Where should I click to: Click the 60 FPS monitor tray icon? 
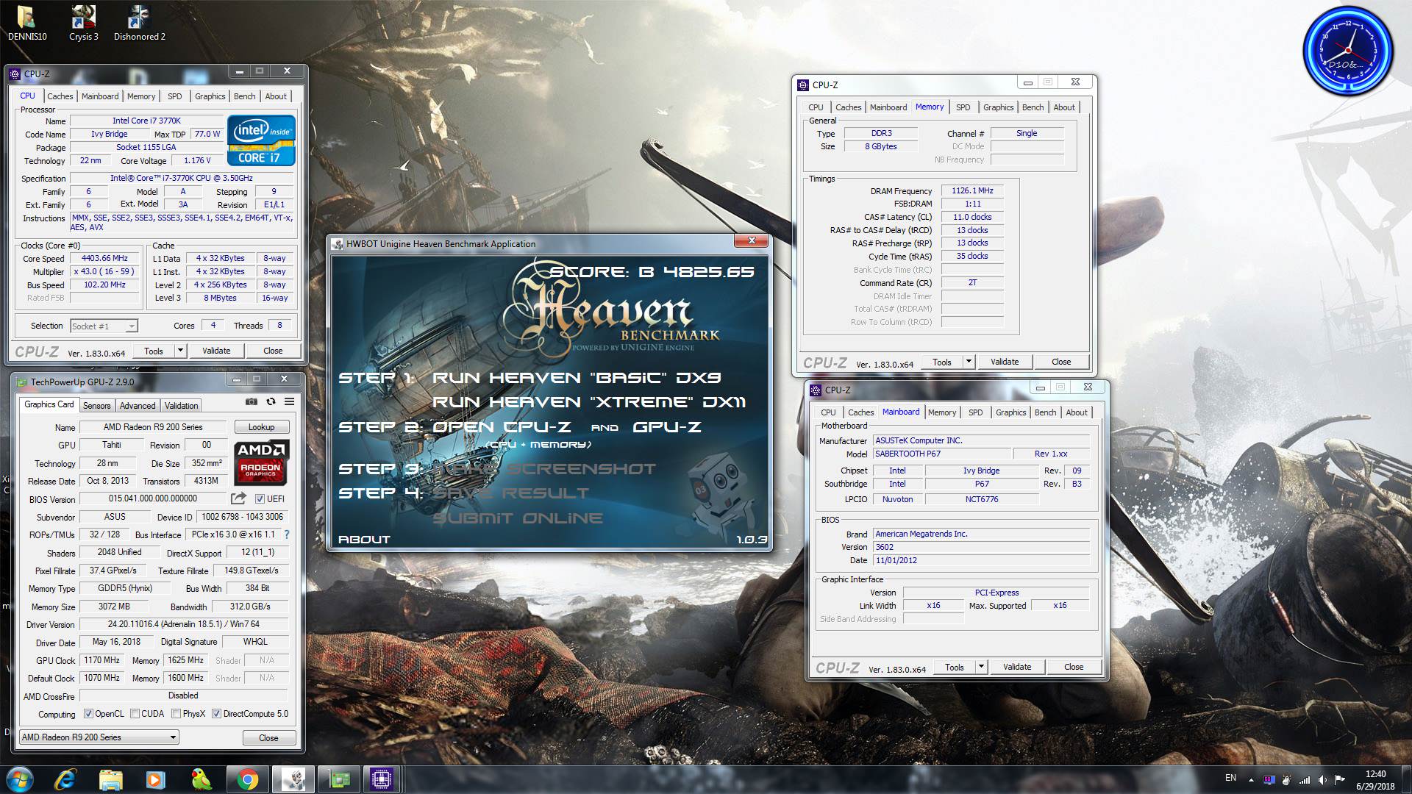tap(1269, 780)
